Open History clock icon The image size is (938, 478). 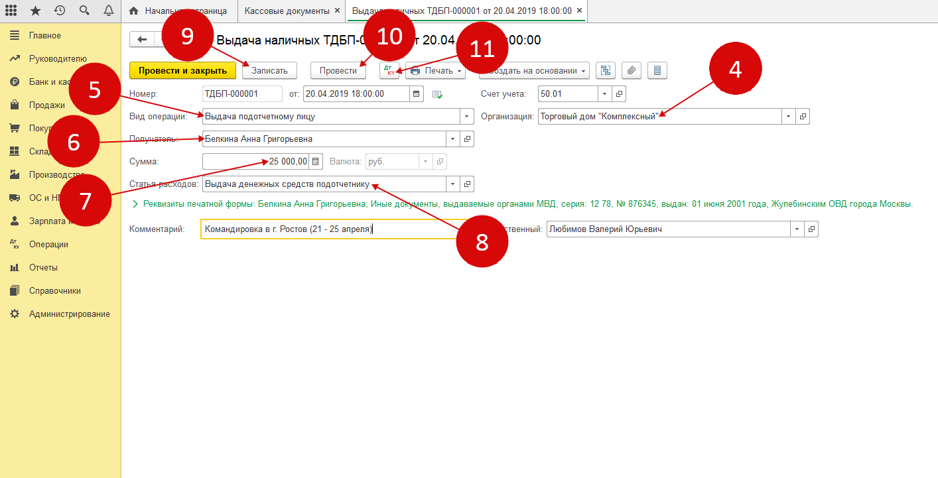pos(60,11)
